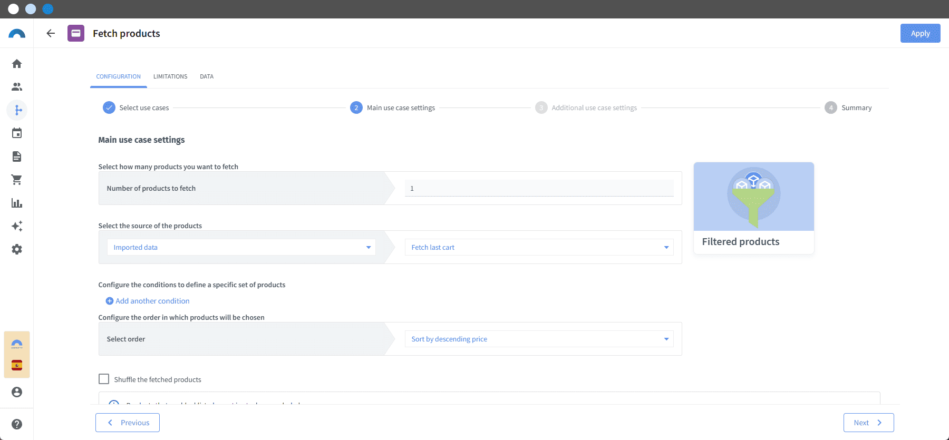
Task: Open the Fetch last cart dropdown
Action: point(539,247)
